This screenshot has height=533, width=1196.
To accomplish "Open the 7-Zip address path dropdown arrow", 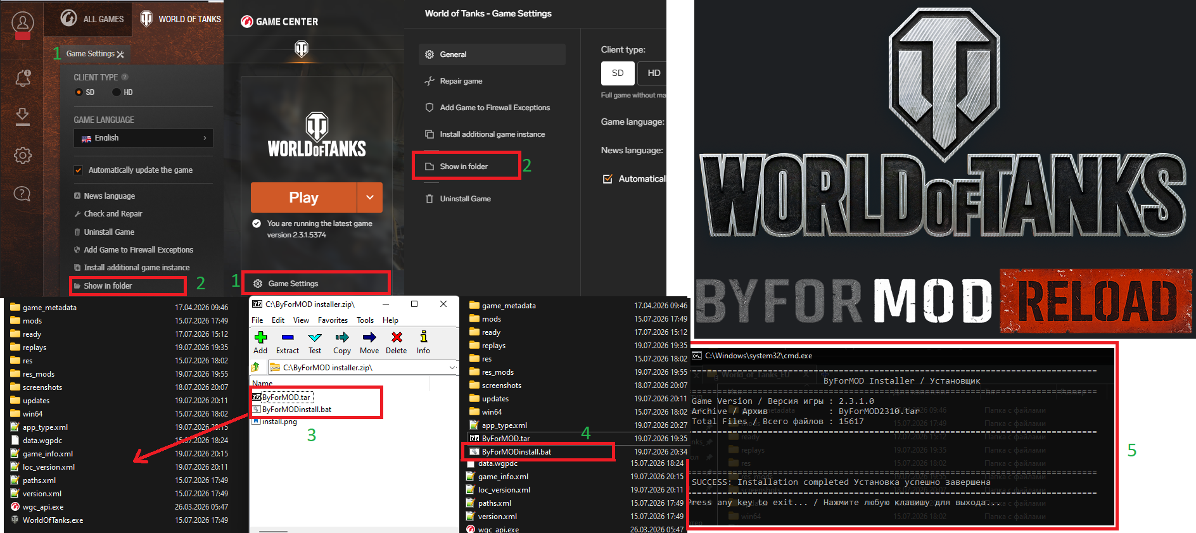I will [x=452, y=367].
